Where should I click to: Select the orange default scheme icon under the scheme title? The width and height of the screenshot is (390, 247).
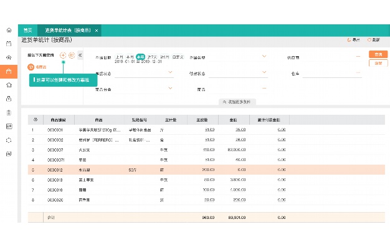31,67
